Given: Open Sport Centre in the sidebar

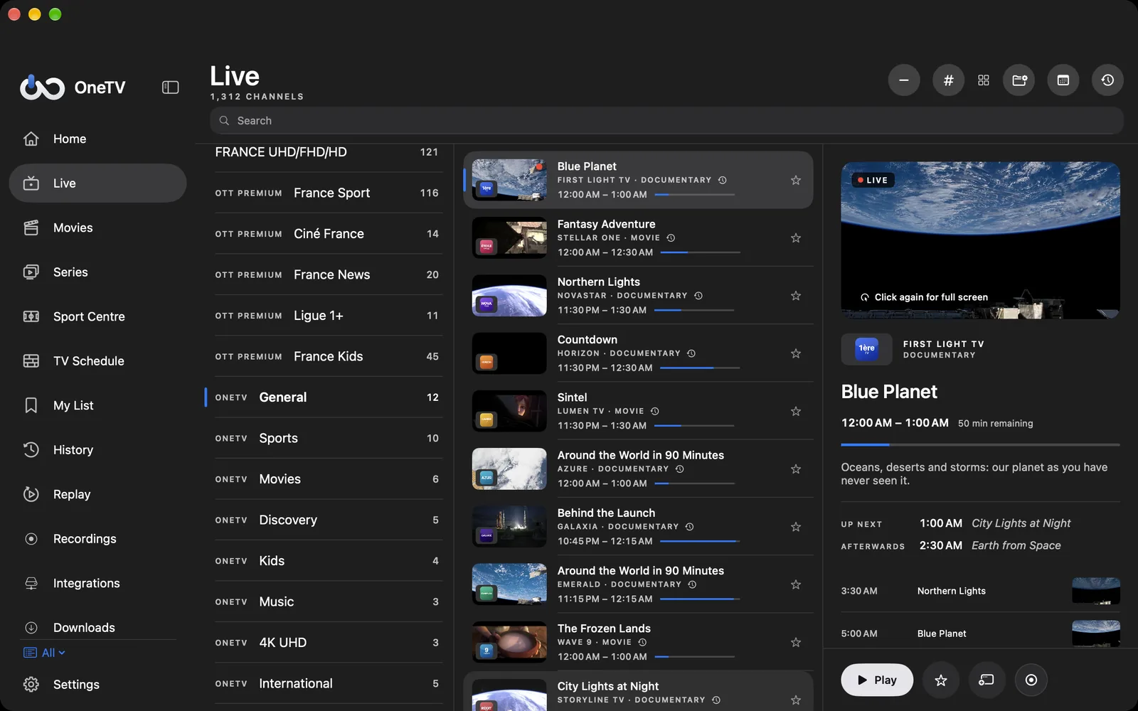Looking at the screenshot, I should (97, 316).
